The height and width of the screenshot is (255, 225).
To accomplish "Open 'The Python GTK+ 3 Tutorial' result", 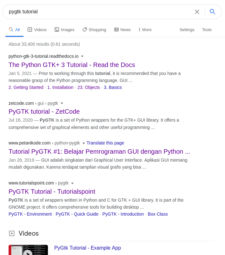I will pos(72,65).
